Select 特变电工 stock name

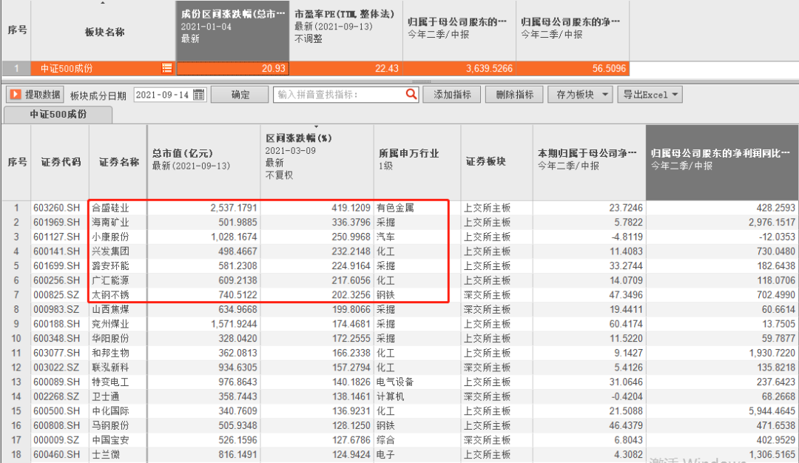110,382
